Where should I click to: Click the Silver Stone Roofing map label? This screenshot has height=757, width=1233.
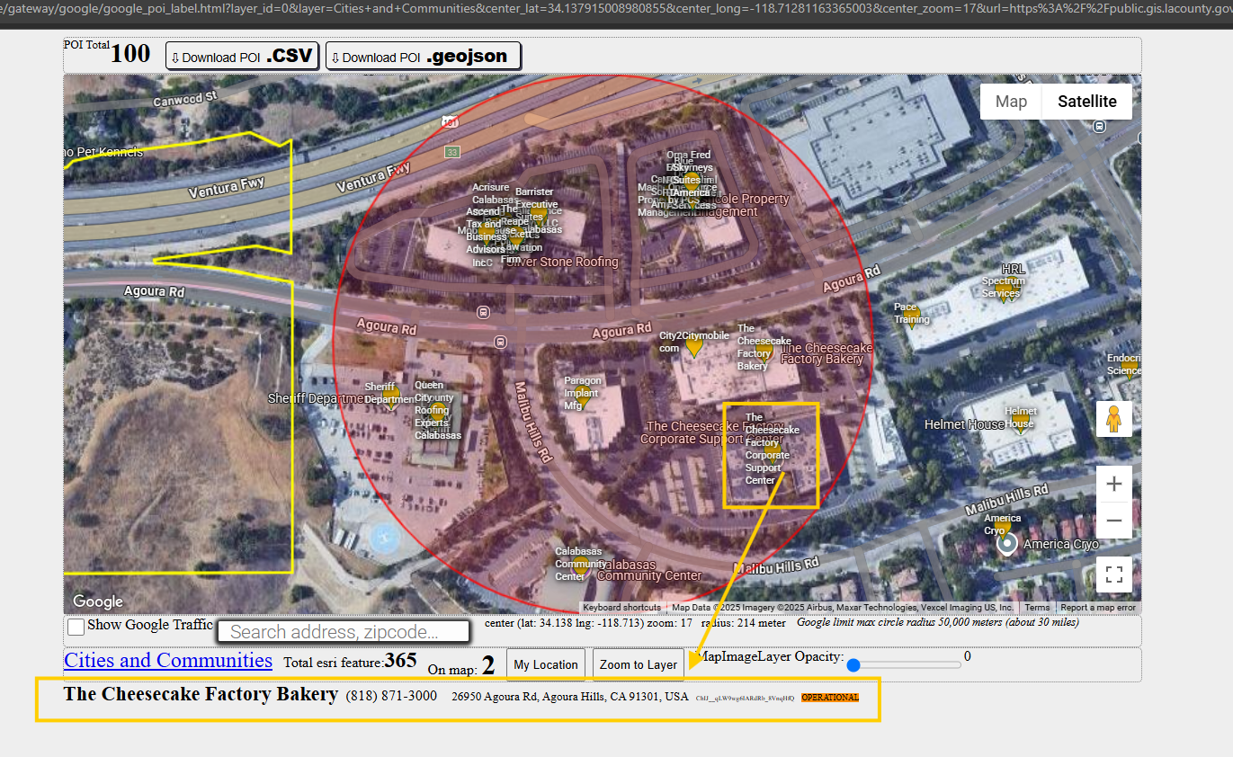coord(563,262)
